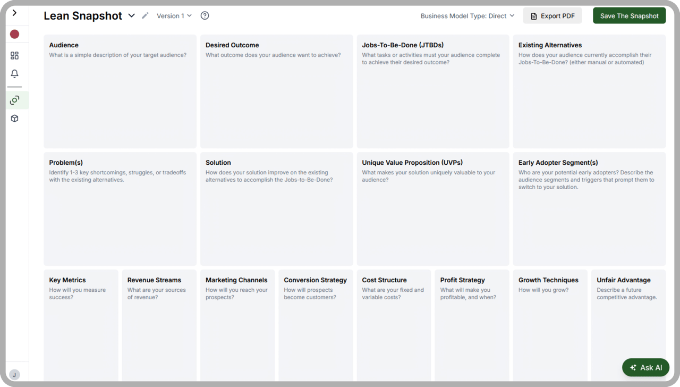680x387 pixels.
Task: Expand the left sidebar with chevron arrow
Action: tap(14, 13)
